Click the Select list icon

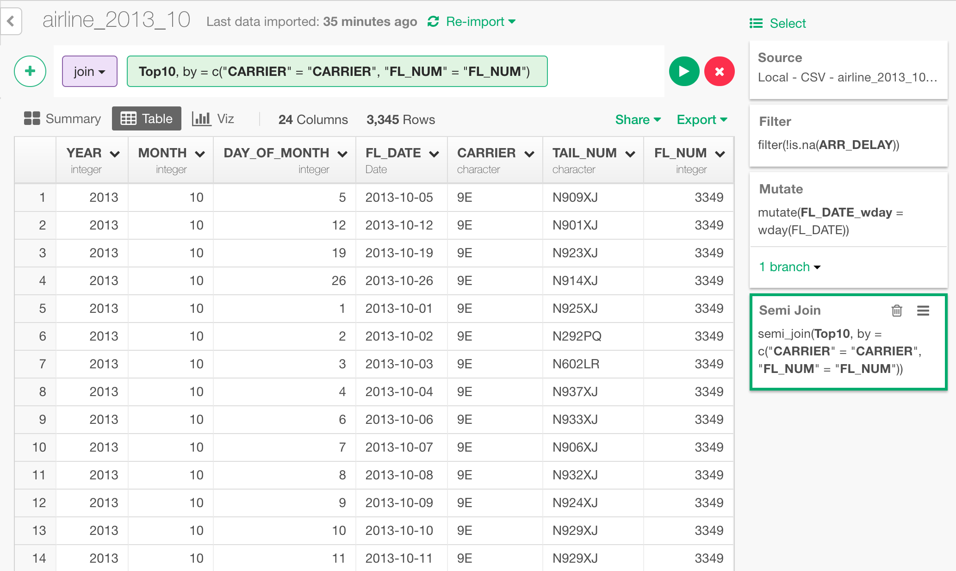756,23
